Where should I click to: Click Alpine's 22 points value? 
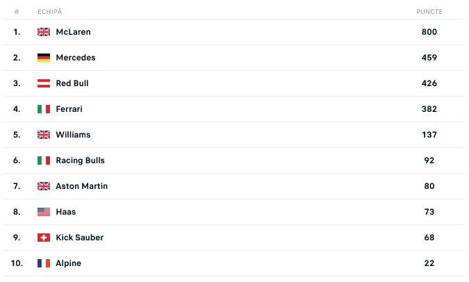[x=429, y=263]
